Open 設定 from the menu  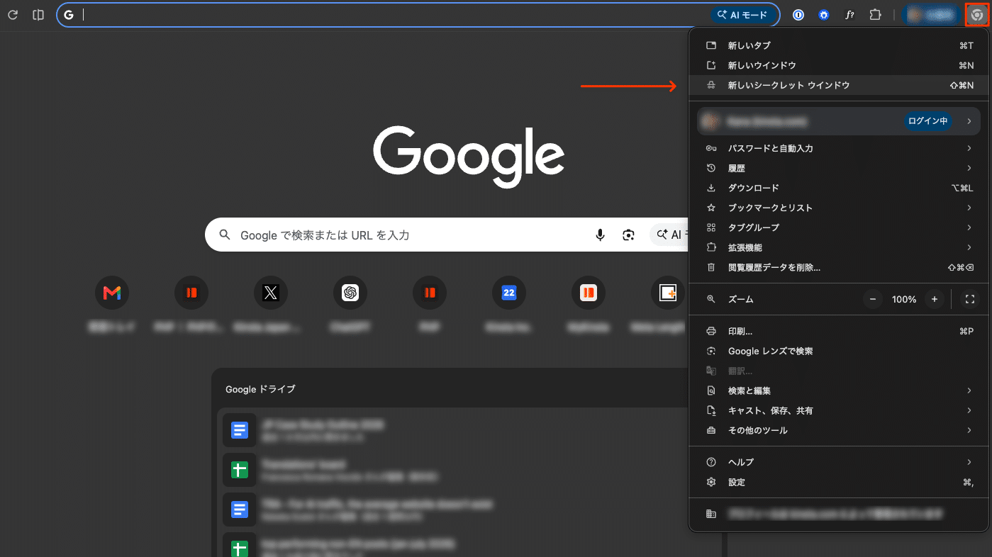(839, 482)
